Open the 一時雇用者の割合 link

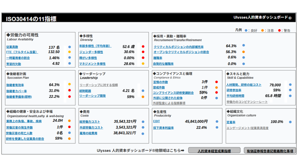(18, 58)
